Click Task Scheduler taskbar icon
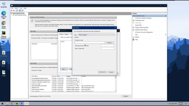Viewport: 189px width, 106px height. tap(27, 104)
